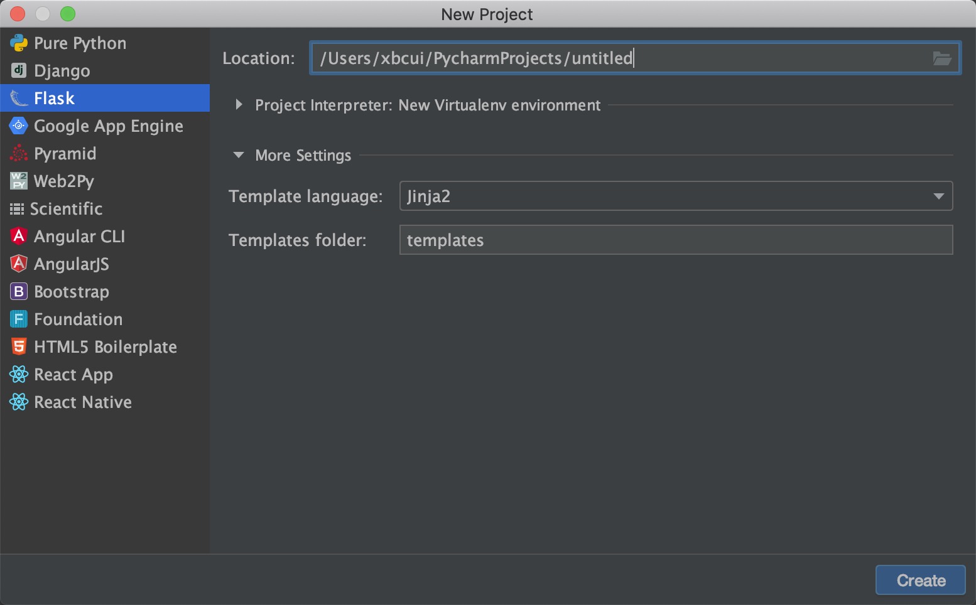Image resolution: width=976 pixels, height=605 pixels.
Task: Select Django project type
Action: pos(105,71)
